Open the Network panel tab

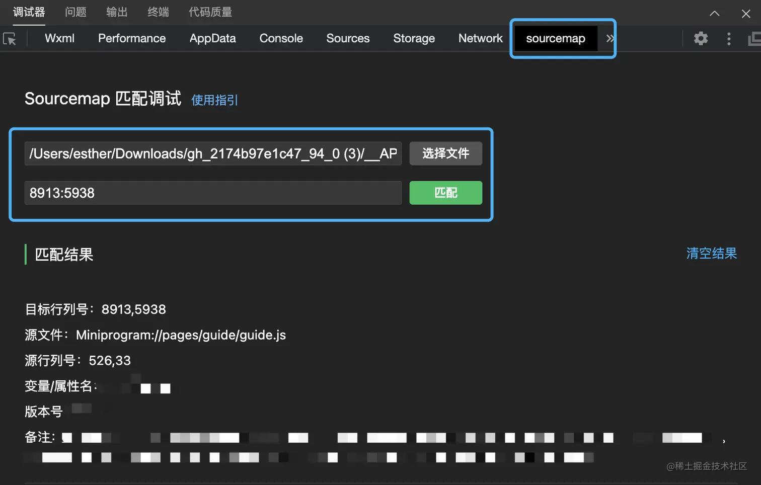tap(480, 38)
